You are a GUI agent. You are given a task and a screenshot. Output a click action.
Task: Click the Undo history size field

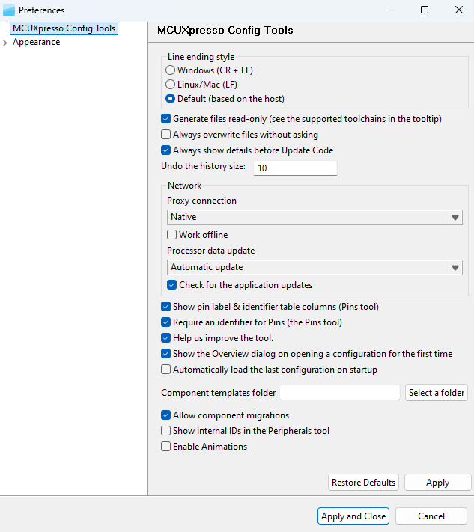[295, 168]
